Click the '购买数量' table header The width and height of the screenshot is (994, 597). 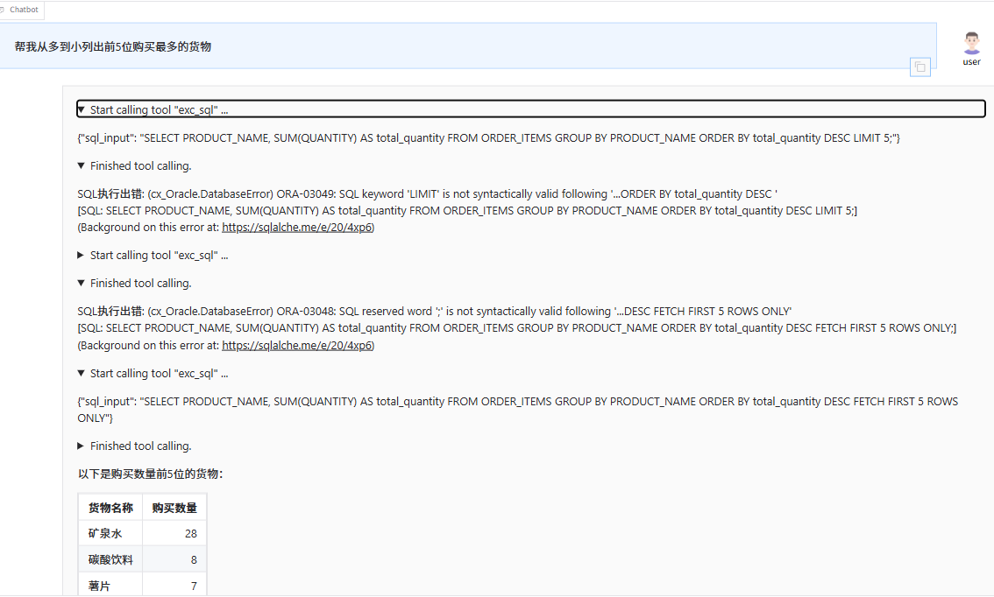click(174, 508)
